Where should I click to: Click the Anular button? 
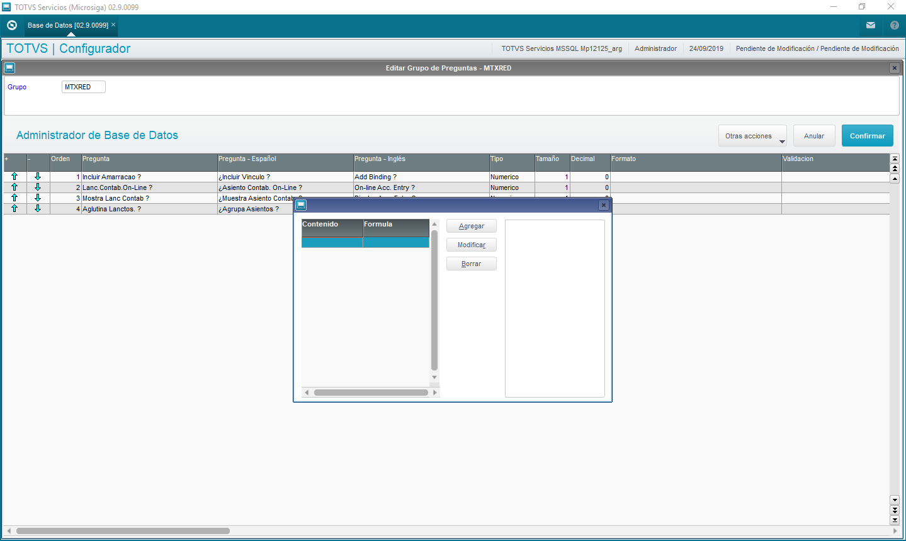coord(814,136)
